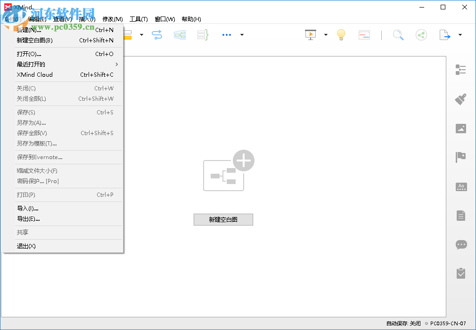
Task: Open the Image panel in the sidebar
Action: 460,128
